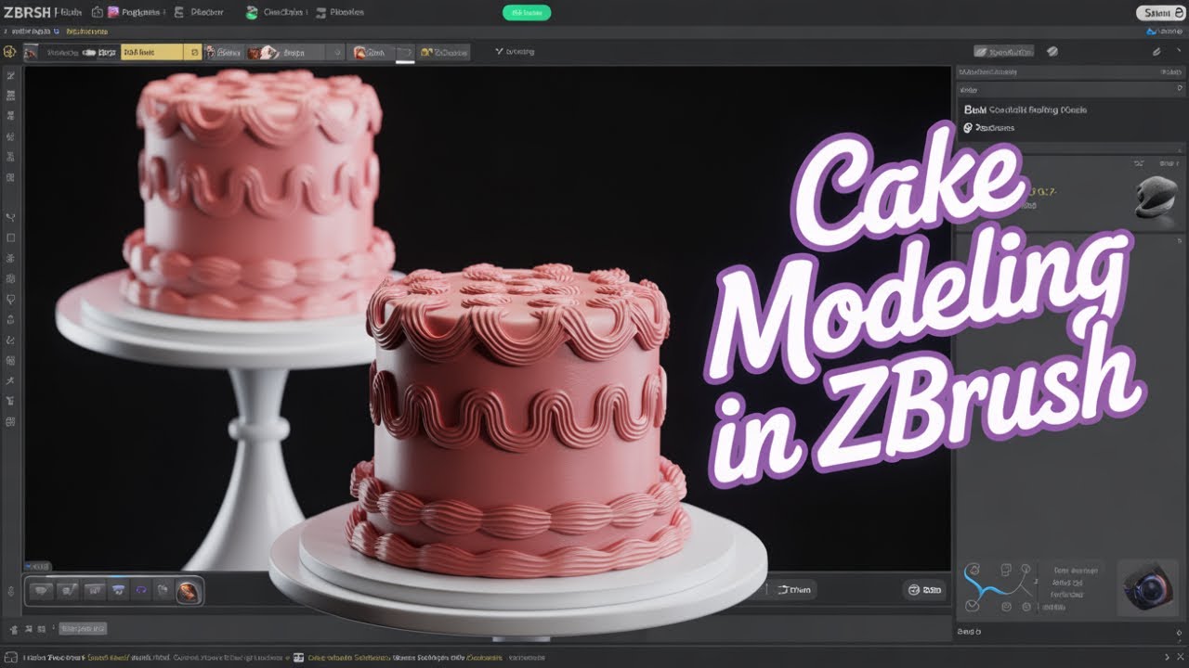Click the green stacked icon in top menu
Screen dimensions: 1189x668
(252, 12)
